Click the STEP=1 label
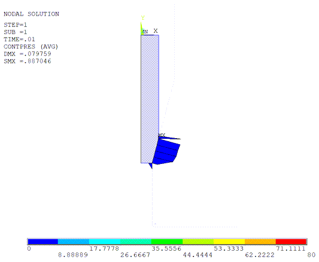Image resolution: width=319 pixels, height=262 pixels. click(15, 25)
